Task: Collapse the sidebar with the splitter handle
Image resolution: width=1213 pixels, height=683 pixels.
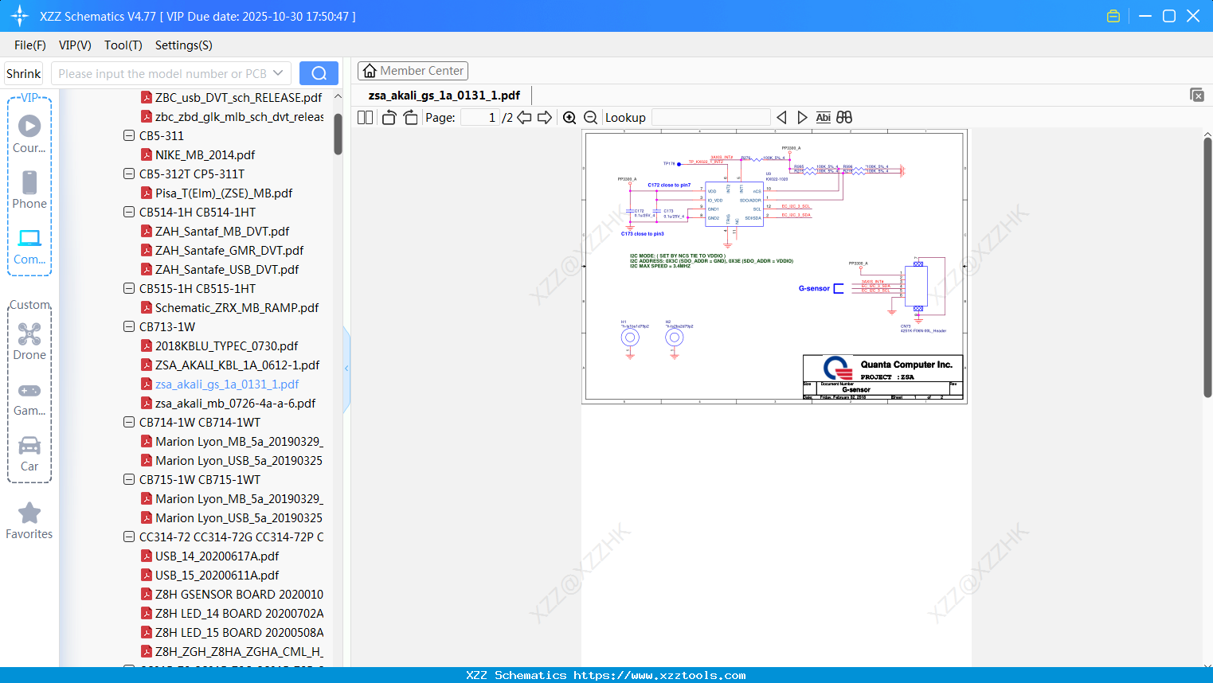Action: 346,369
